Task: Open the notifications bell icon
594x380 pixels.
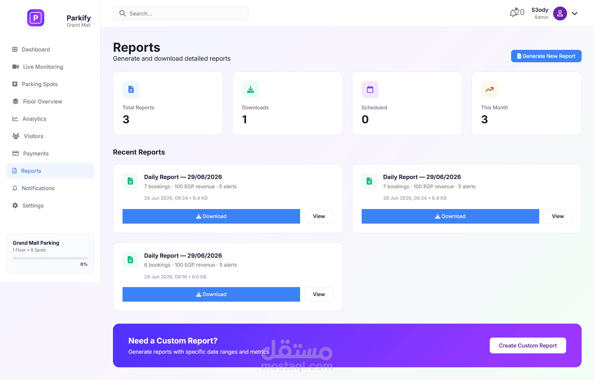Action: point(514,13)
